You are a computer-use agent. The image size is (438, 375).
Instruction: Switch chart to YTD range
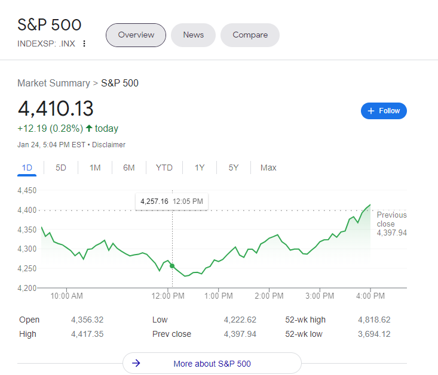pyautogui.click(x=164, y=168)
